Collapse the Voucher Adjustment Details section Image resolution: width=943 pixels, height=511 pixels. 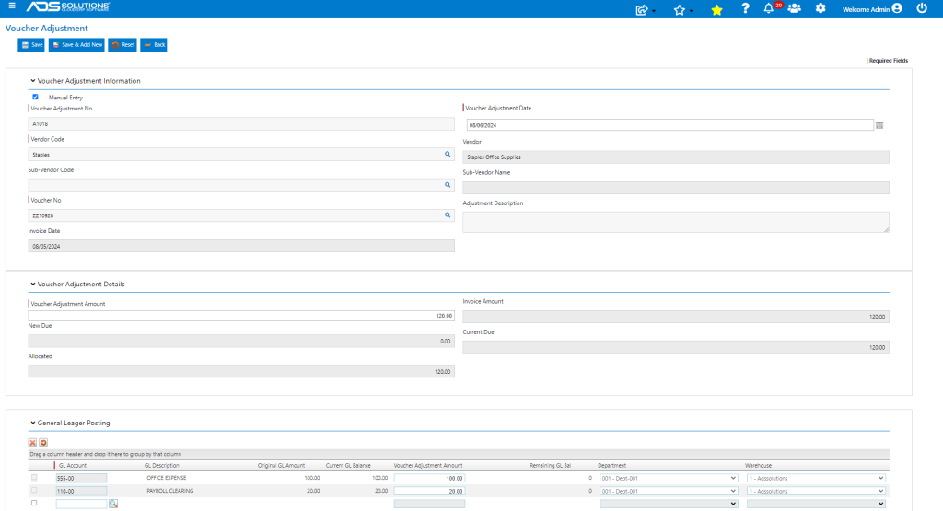(x=33, y=284)
